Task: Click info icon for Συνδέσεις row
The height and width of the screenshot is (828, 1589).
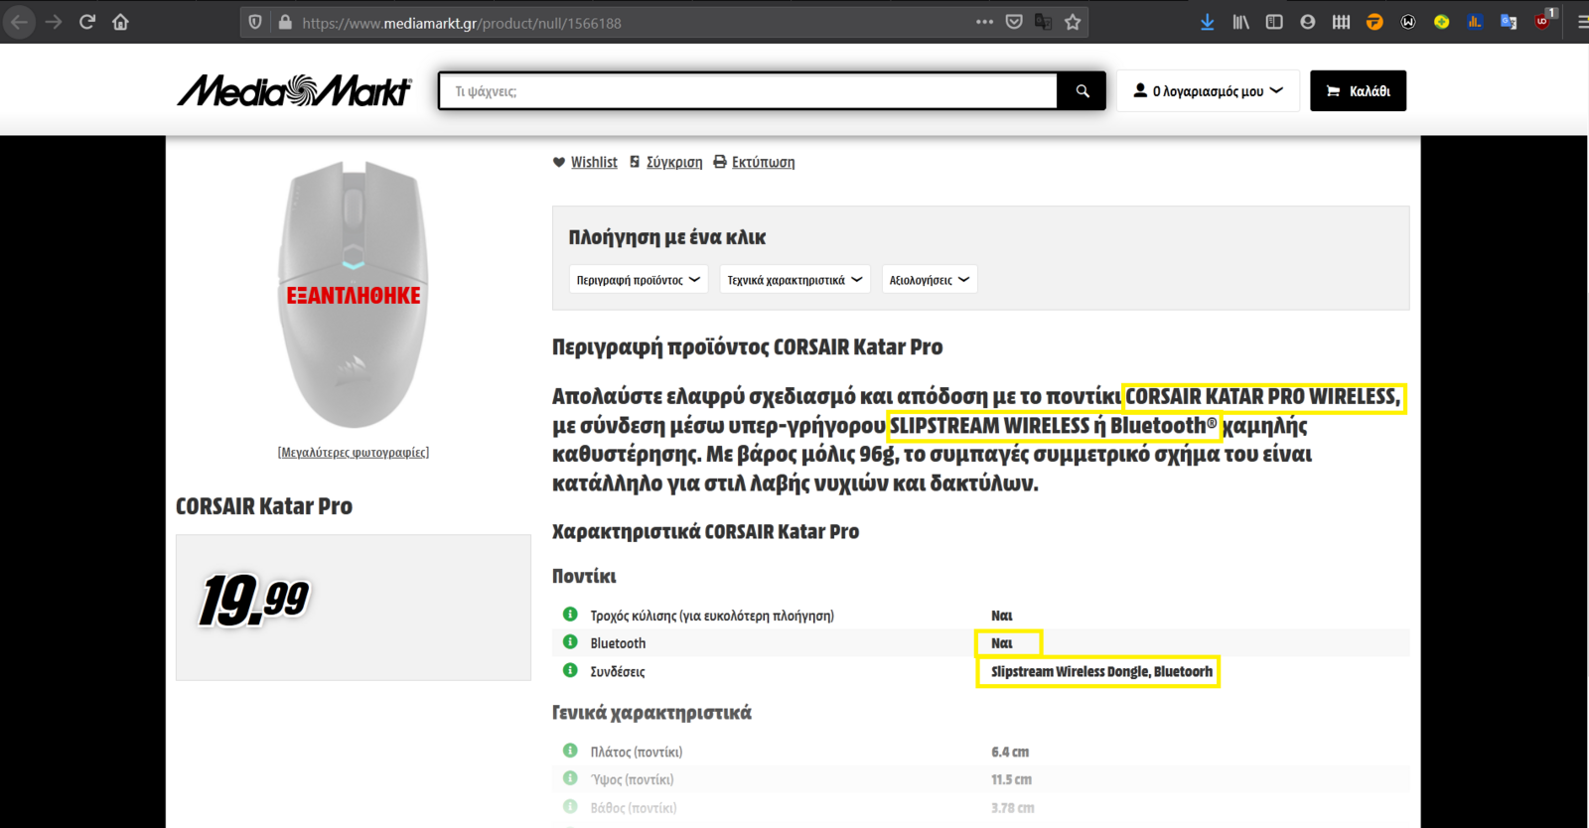Action: coord(570,670)
